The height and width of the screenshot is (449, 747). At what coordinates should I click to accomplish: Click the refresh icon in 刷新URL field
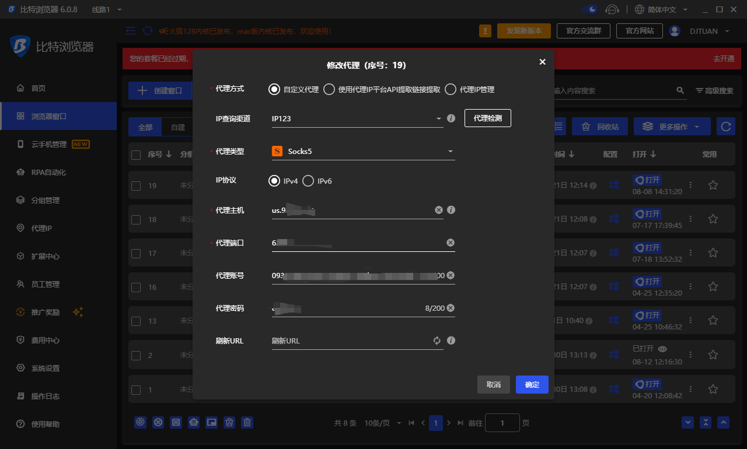(437, 341)
